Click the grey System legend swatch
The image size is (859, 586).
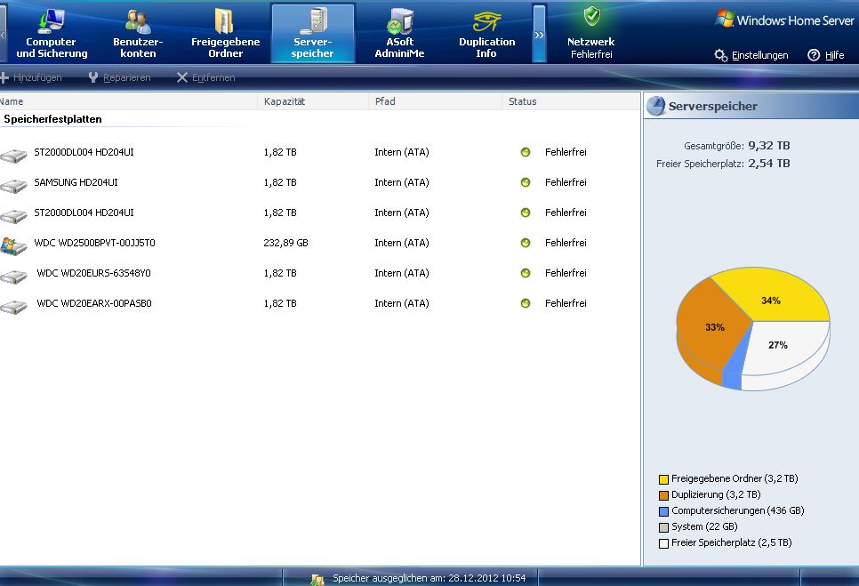click(x=663, y=527)
